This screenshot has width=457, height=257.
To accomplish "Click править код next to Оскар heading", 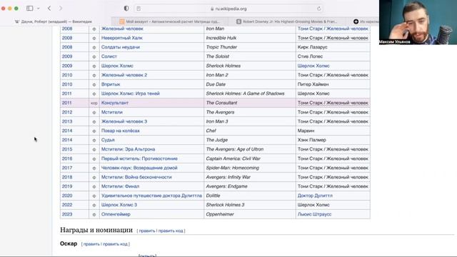I will coord(116,244).
